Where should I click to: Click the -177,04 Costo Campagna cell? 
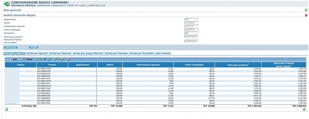211,98
